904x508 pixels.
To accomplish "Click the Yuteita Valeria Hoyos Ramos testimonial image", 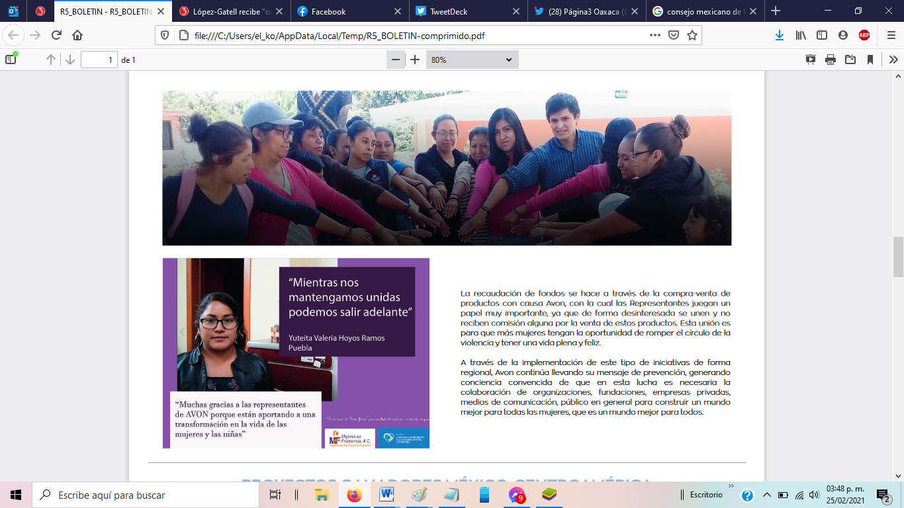I will click(x=296, y=353).
